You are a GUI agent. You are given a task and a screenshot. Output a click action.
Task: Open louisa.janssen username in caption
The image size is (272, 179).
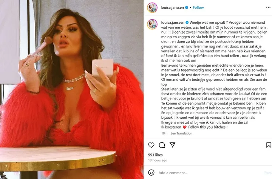173,23
